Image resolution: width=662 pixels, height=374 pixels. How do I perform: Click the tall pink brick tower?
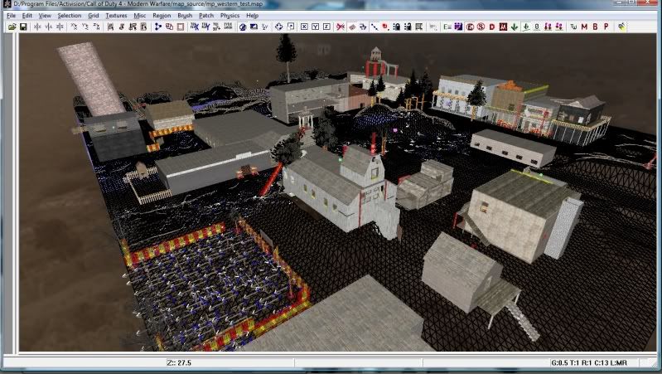point(91,78)
